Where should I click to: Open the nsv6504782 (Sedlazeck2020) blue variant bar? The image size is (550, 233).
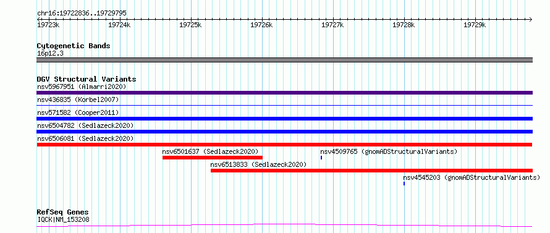click(284, 132)
